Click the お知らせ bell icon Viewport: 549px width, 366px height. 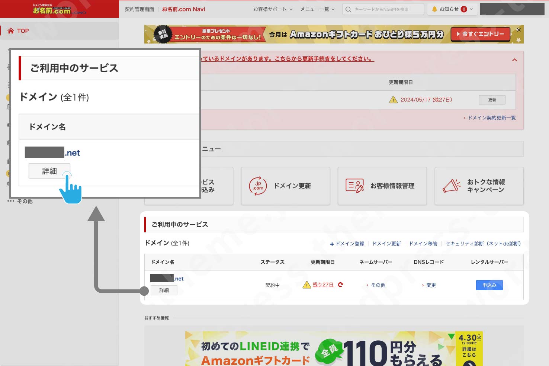(434, 9)
